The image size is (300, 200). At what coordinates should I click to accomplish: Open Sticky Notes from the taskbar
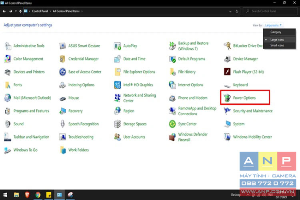pyautogui.click(x=48, y=195)
